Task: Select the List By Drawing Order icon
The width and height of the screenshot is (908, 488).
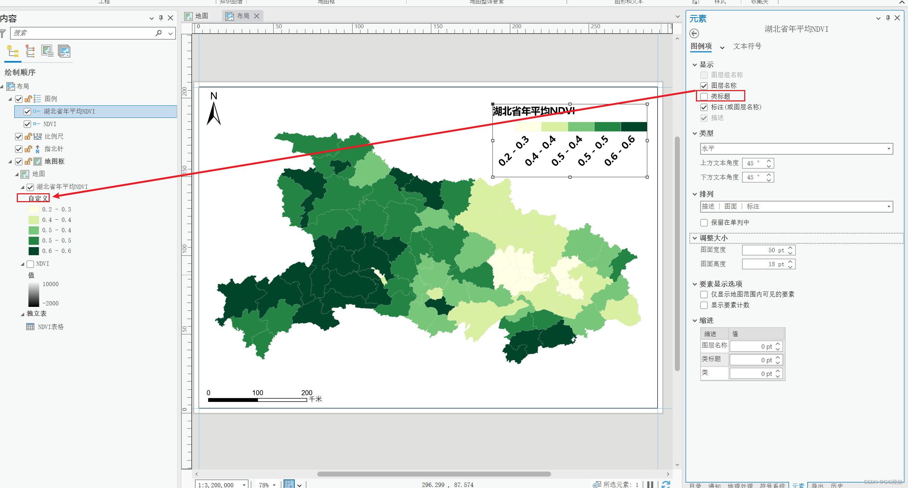Action: click(13, 51)
